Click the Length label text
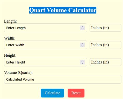Viewport: 123px width, 99px height. pos(10,21)
